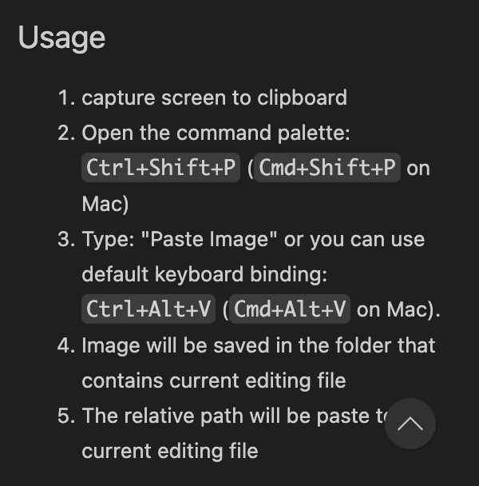The height and width of the screenshot is (486, 479).
Task: Click the Cmd+Alt+V shortcut code
Action: coord(290,309)
